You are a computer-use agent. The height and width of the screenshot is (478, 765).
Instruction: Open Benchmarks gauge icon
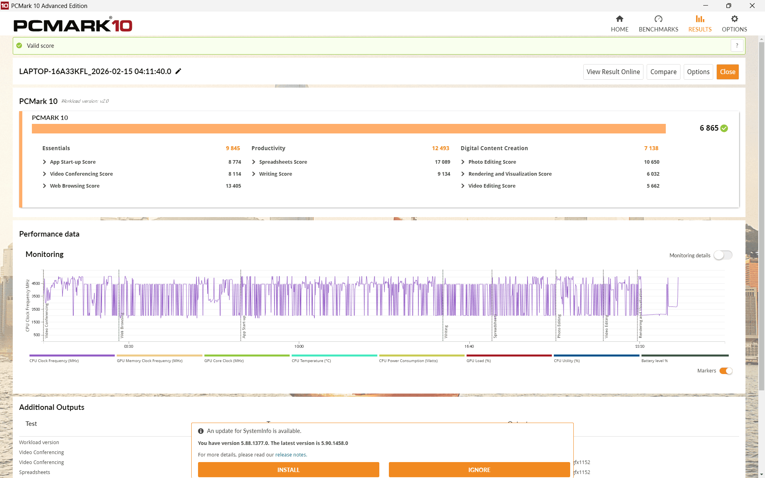pos(658,19)
